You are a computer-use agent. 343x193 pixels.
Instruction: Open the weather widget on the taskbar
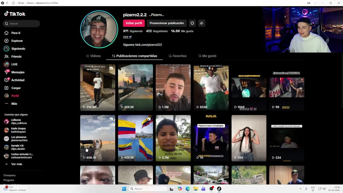[15, 189]
